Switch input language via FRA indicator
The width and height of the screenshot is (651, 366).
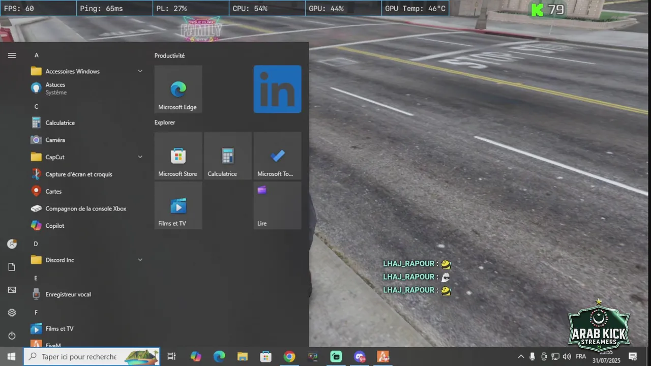(x=581, y=356)
